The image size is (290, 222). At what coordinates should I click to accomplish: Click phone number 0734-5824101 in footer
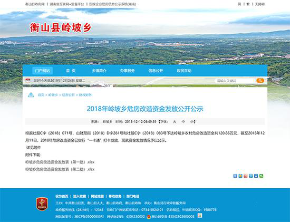[152, 210]
